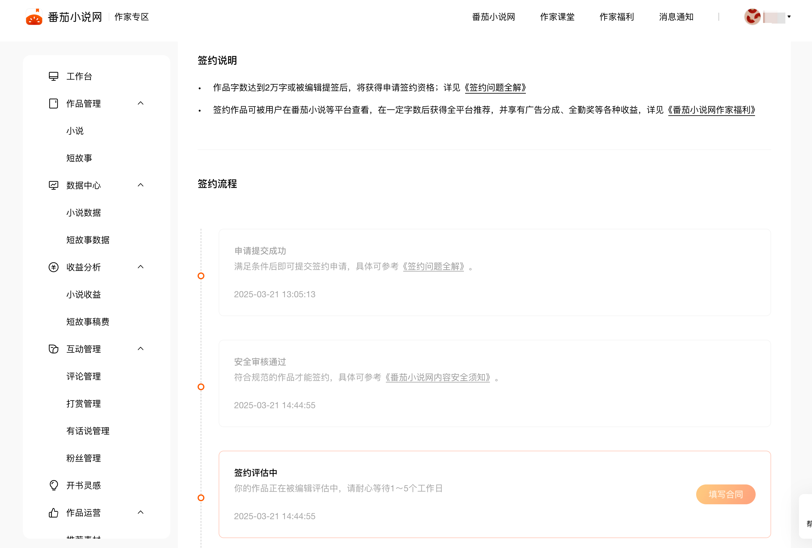This screenshot has height=548, width=812.
Task: Click 《签约问题全解》 link in 申请提交成功 card
Action: click(434, 266)
